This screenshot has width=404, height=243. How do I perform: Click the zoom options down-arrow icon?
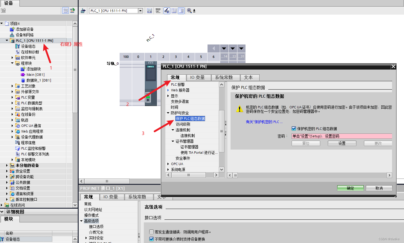(x=194, y=11)
